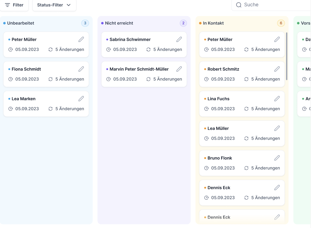
Task: Click the Unbearbeitet count badge 3
Action: 85,23
